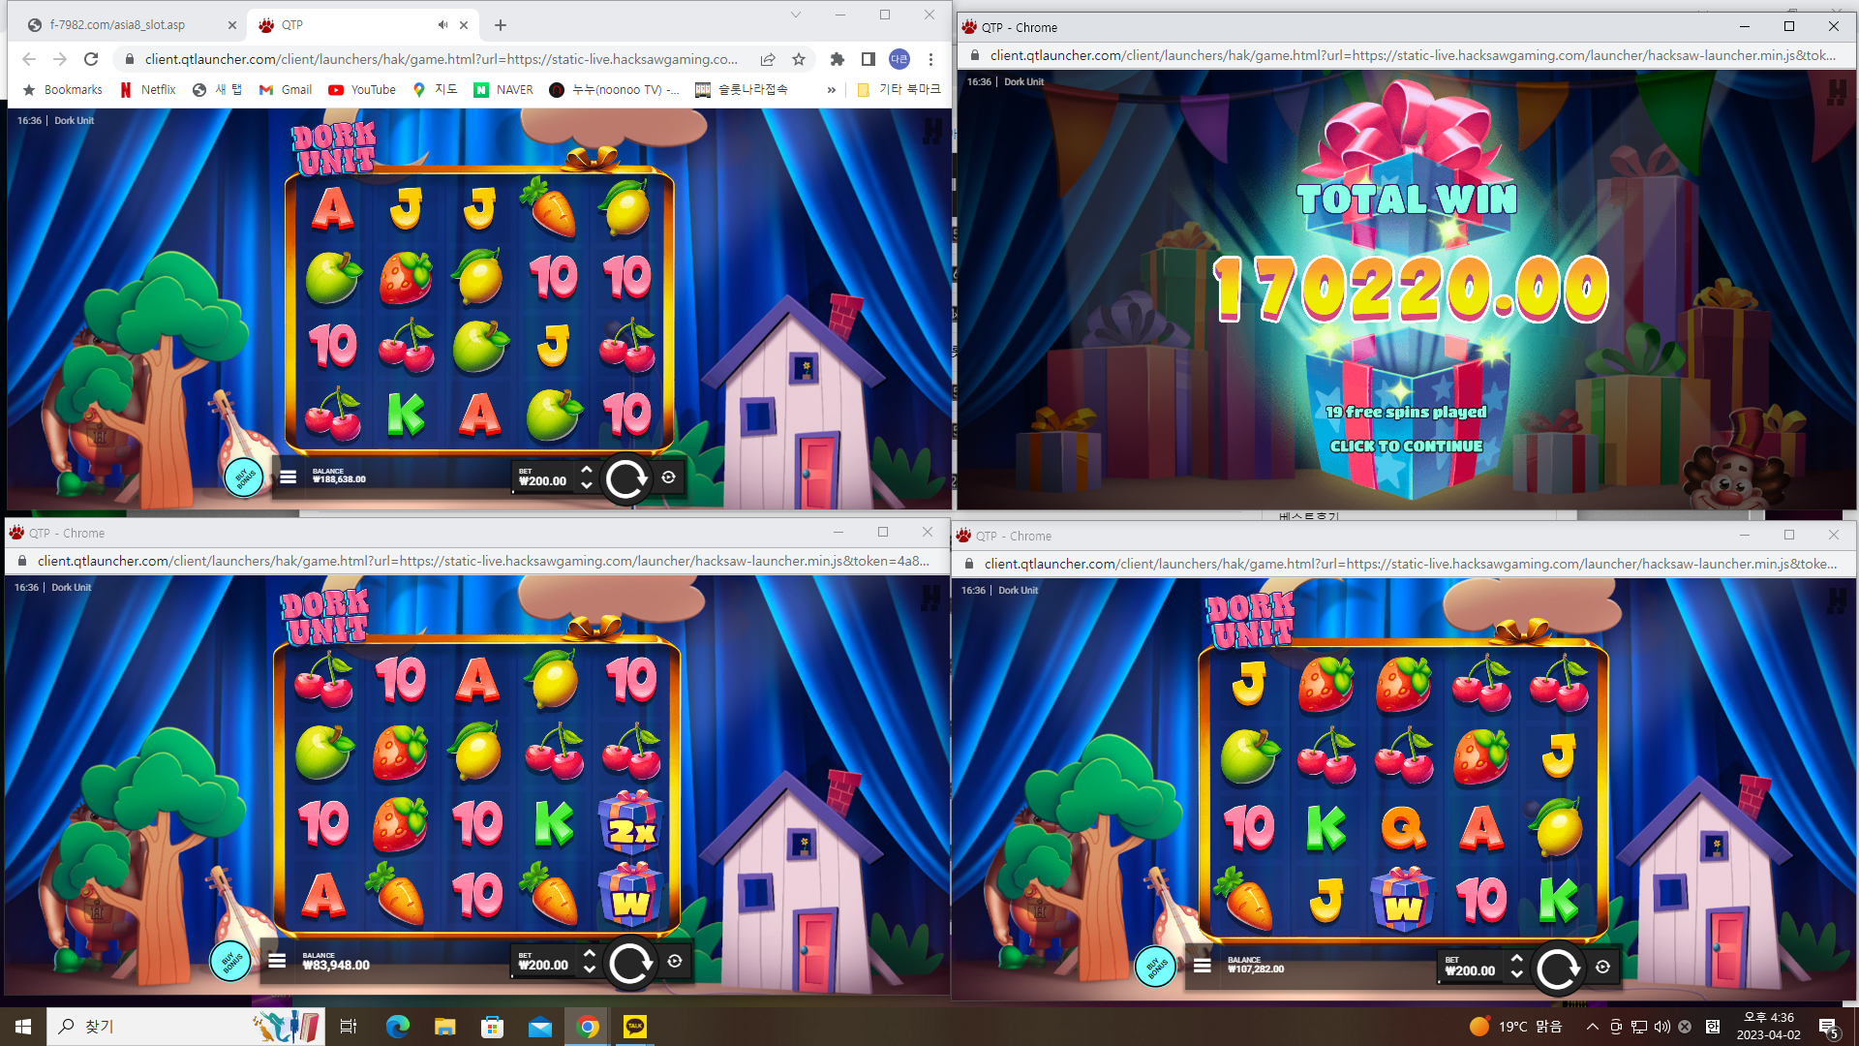1859x1046 pixels.
Task: Share this page from the address bar
Action: click(x=768, y=59)
